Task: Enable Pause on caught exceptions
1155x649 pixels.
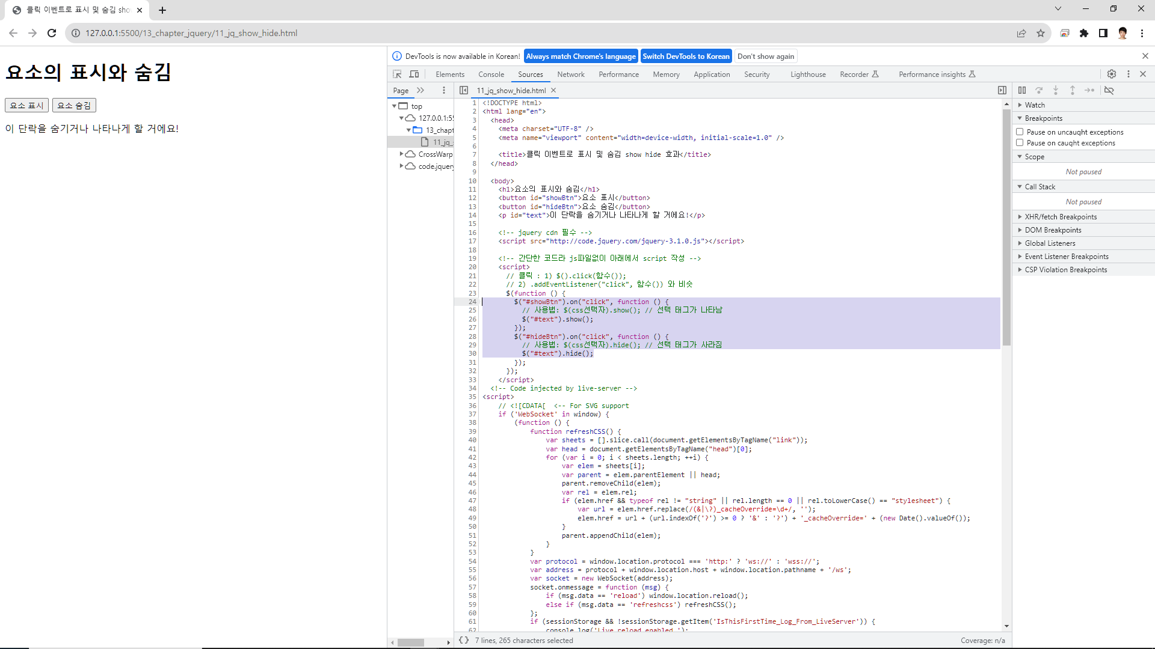Action: click(1020, 142)
